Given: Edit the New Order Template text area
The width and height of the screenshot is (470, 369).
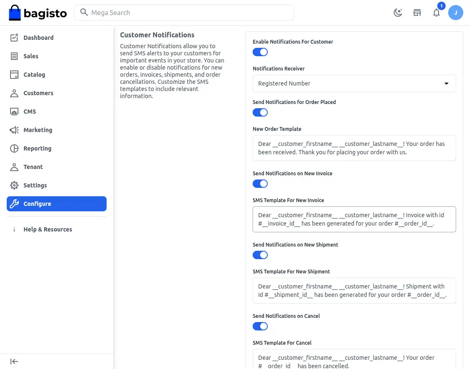Looking at the screenshot, I should (354, 148).
